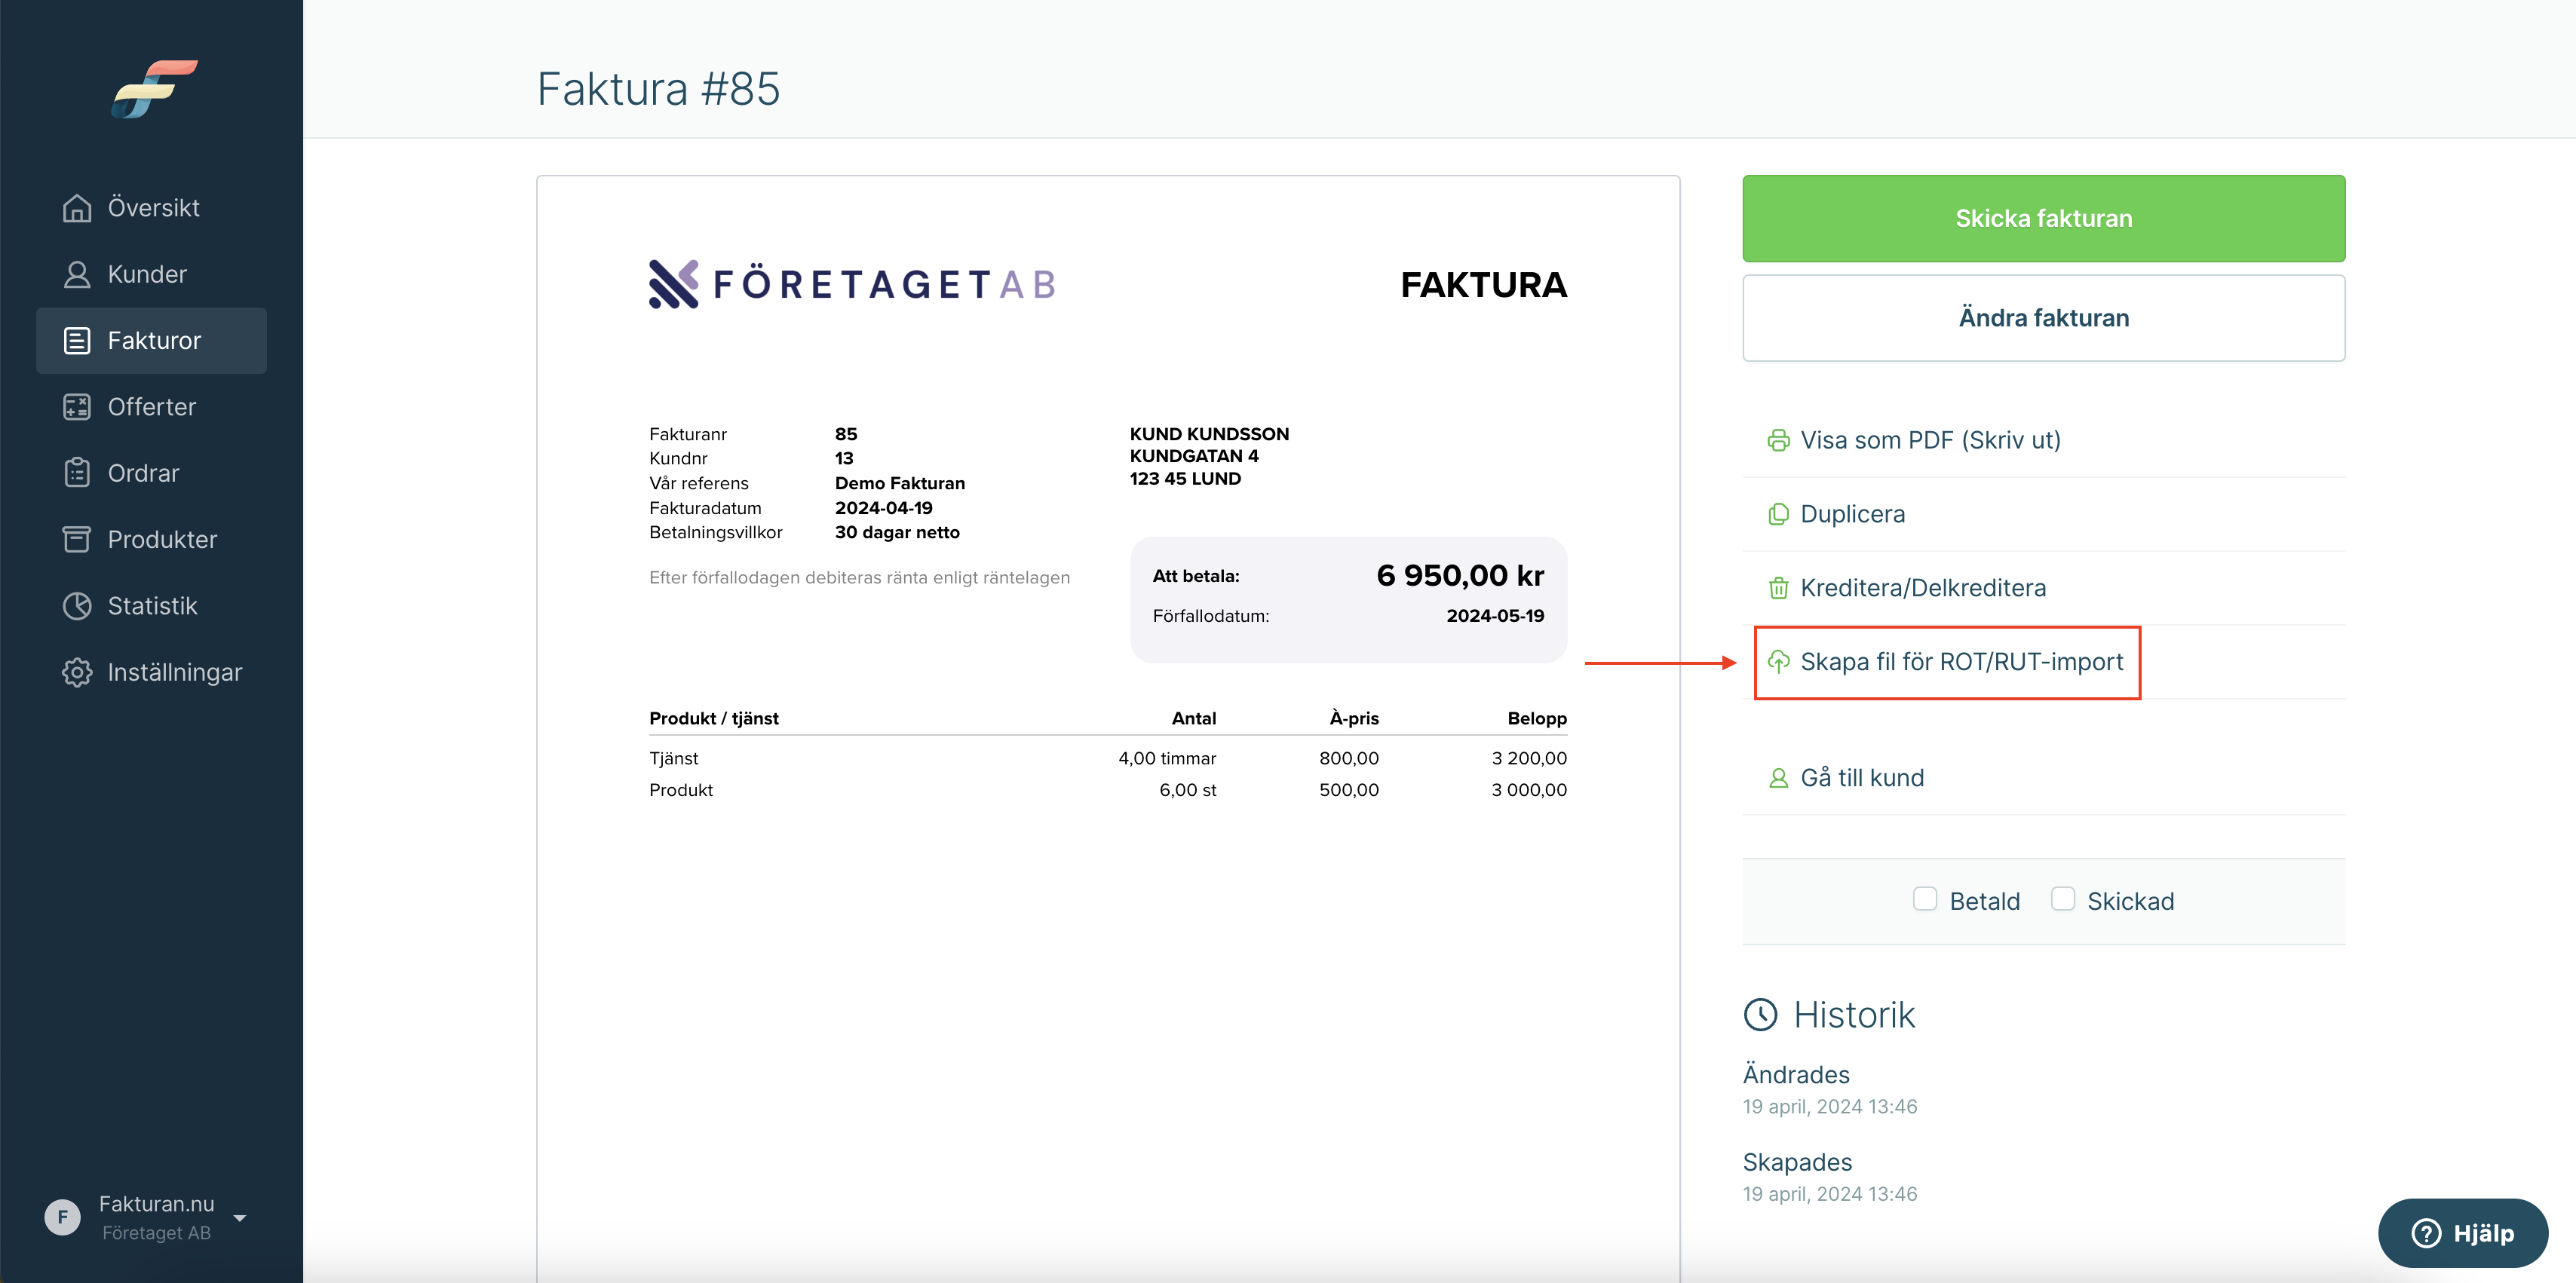Viewport: 2576px width, 1283px height.
Task: Click the Inställningar gear icon
Action: 77,672
